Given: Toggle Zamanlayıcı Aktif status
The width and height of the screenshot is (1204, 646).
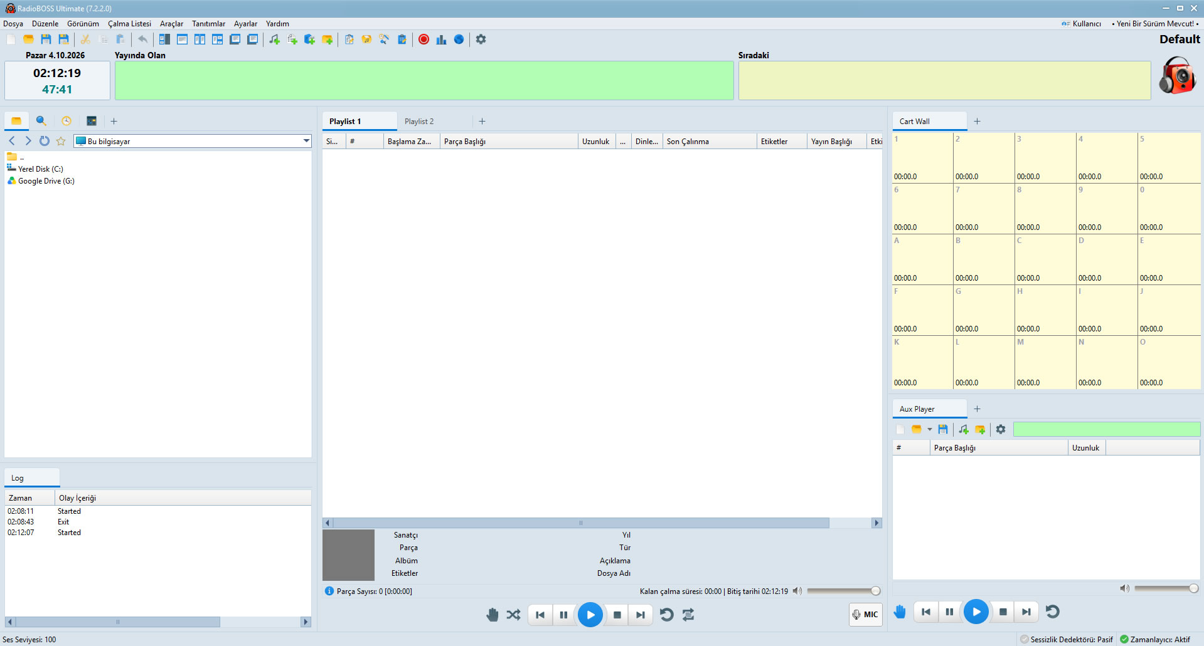Looking at the screenshot, I should 1155,640.
